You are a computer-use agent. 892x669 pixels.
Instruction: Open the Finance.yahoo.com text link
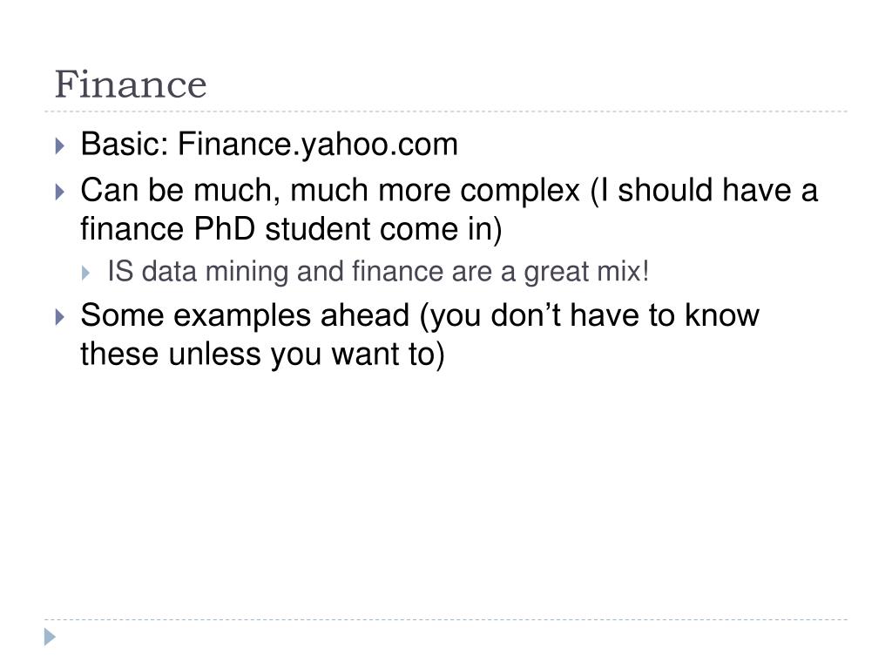click(317, 145)
